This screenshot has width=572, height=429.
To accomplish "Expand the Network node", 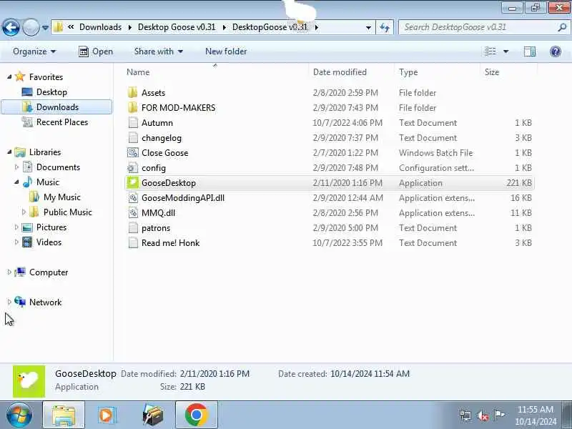I will [9, 302].
